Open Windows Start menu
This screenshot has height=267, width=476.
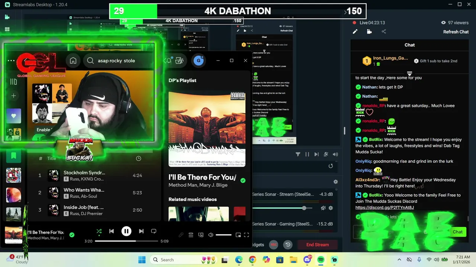[x=142, y=260]
